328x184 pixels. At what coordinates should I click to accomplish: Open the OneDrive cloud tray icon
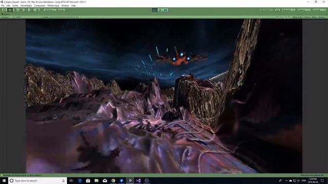[x=291, y=180]
